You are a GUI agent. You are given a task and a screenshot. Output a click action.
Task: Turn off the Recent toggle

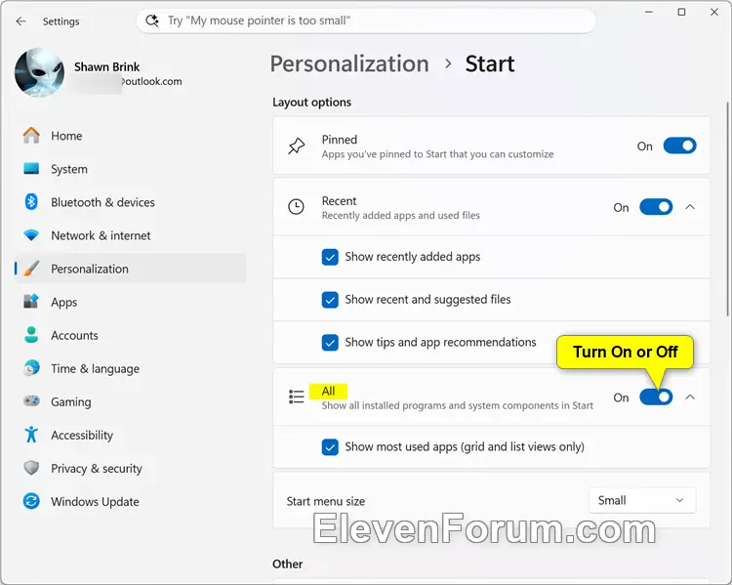coord(656,207)
